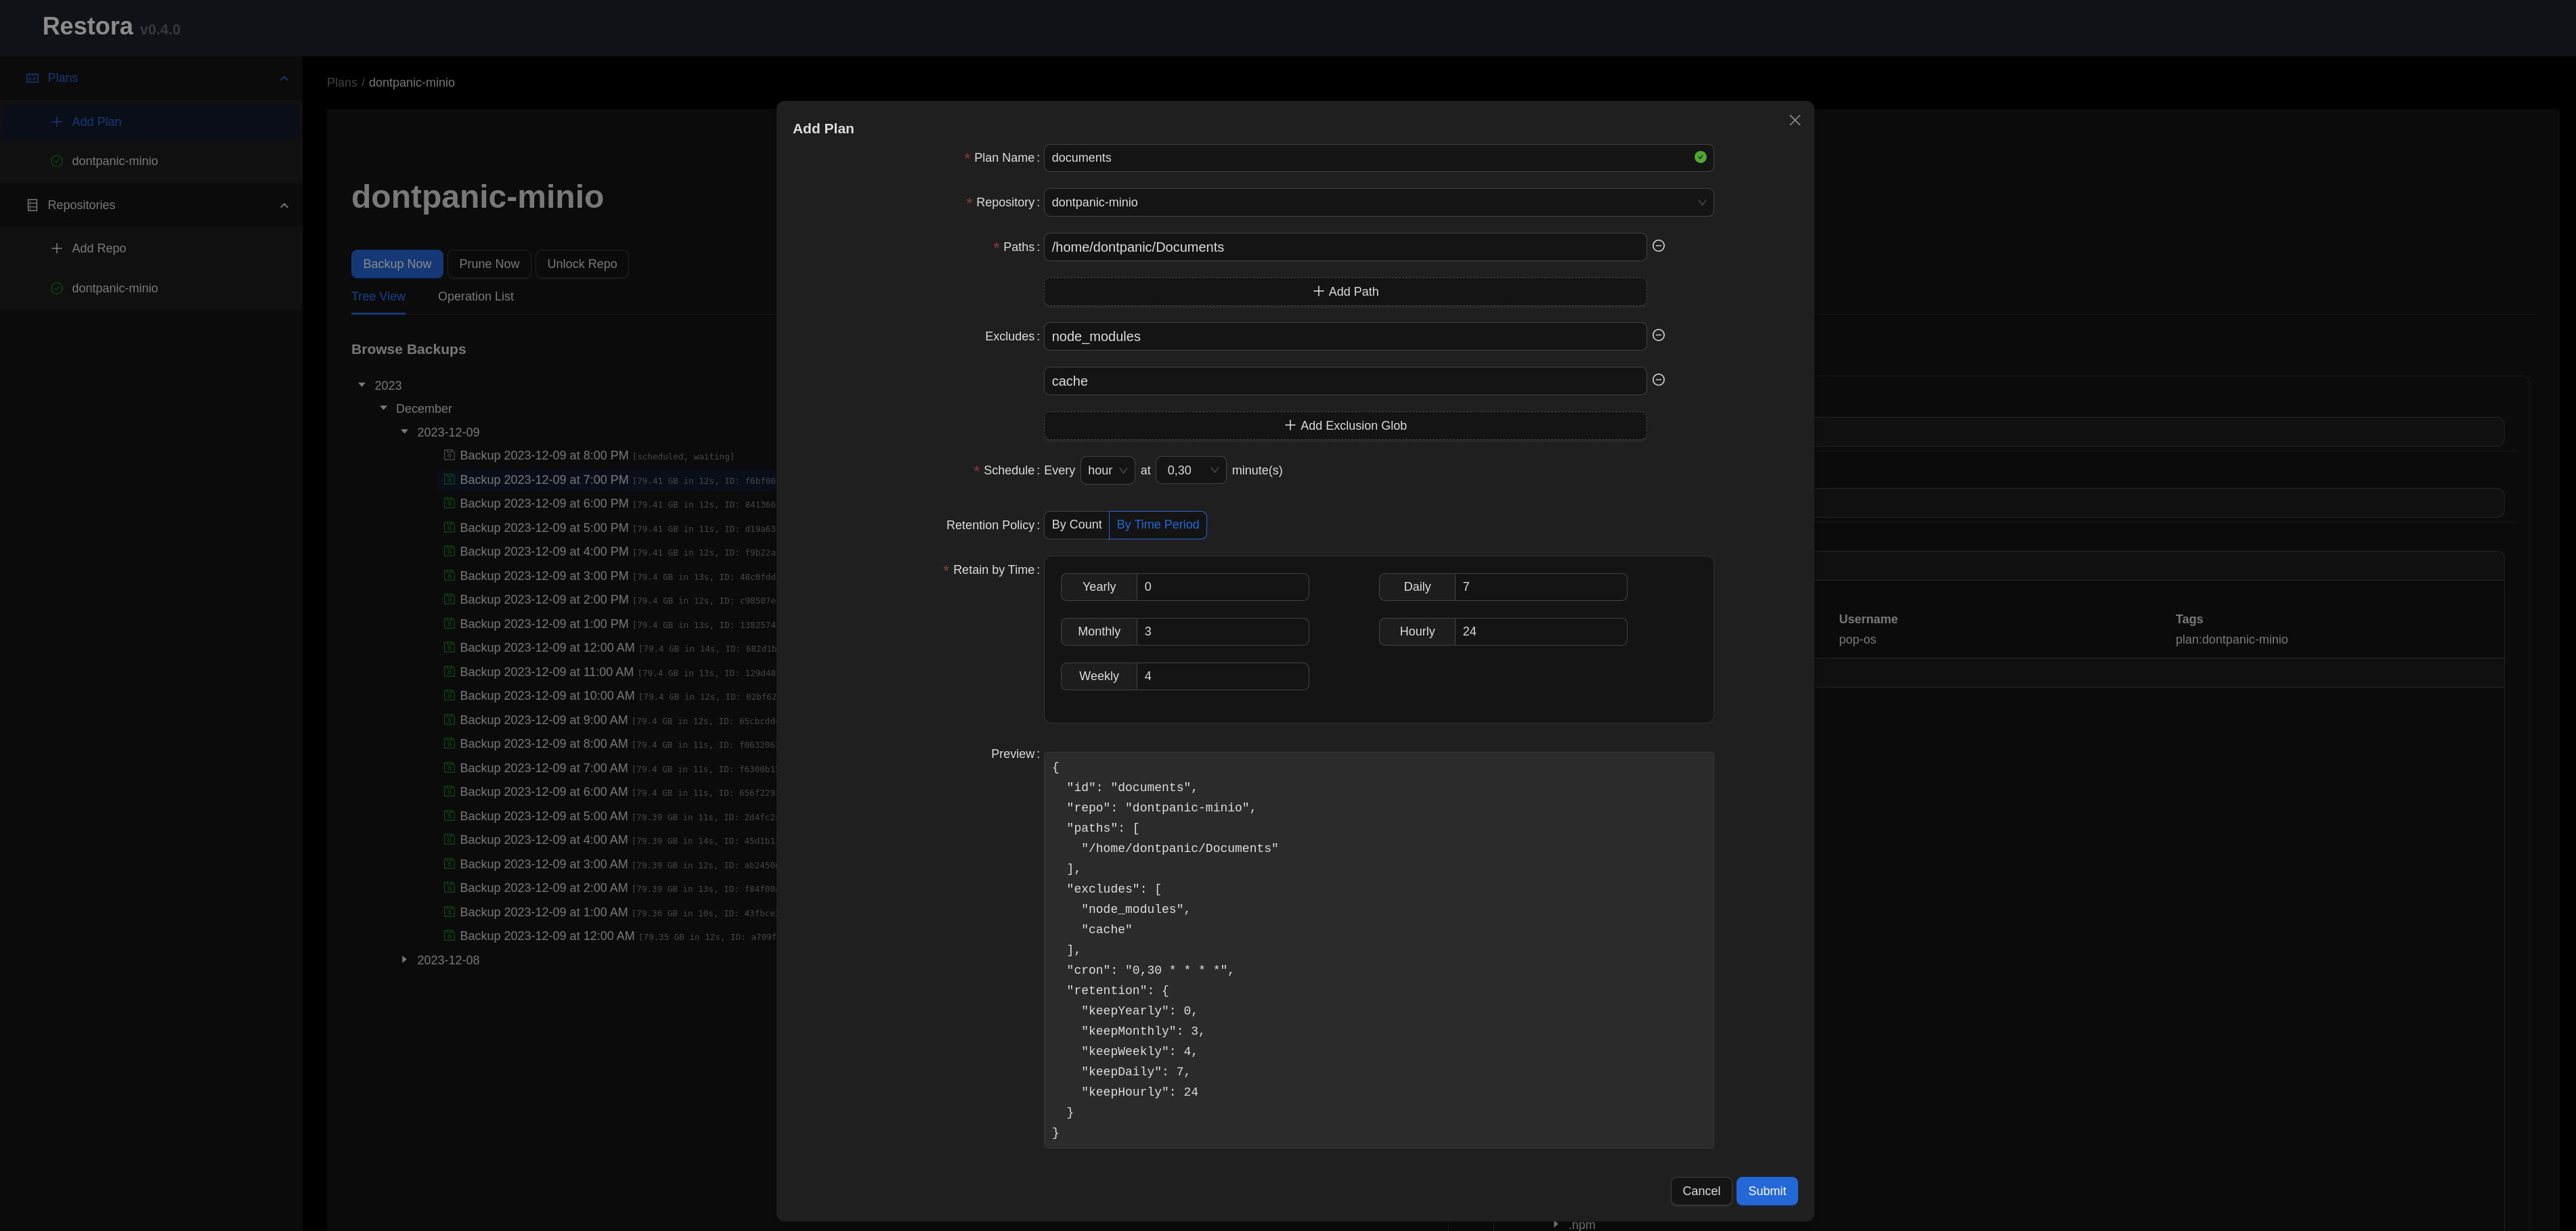This screenshot has width=2576, height=1231.
Task: Remove the node_modules exclusion entry
Action: click(1658, 335)
